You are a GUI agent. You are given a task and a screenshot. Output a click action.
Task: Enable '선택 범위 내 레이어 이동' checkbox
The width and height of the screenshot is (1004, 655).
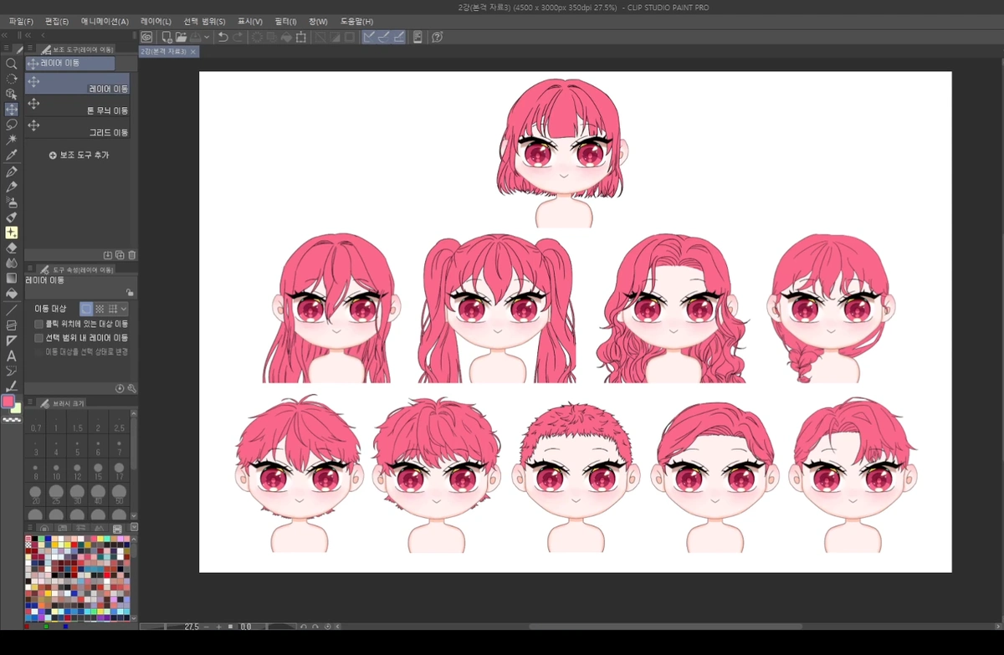[x=38, y=338]
